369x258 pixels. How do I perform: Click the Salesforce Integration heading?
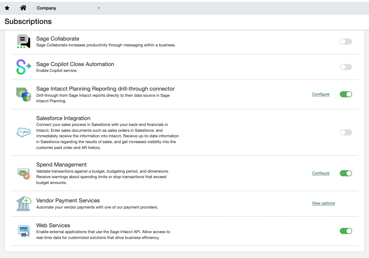point(63,118)
